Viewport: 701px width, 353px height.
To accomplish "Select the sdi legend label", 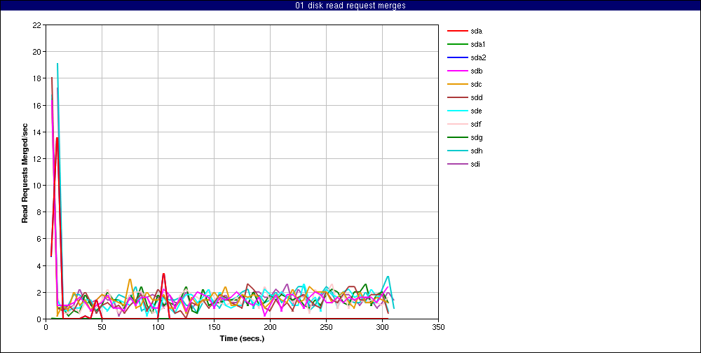I will tap(476, 164).
